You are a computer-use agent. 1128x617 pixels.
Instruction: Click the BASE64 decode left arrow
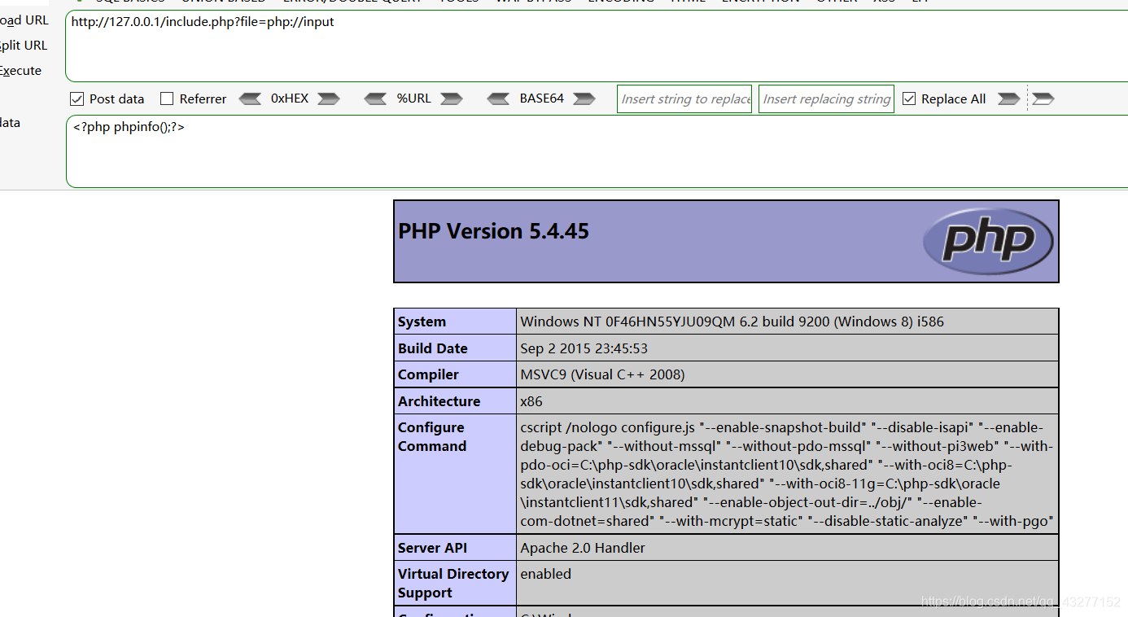[x=499, y=98]
